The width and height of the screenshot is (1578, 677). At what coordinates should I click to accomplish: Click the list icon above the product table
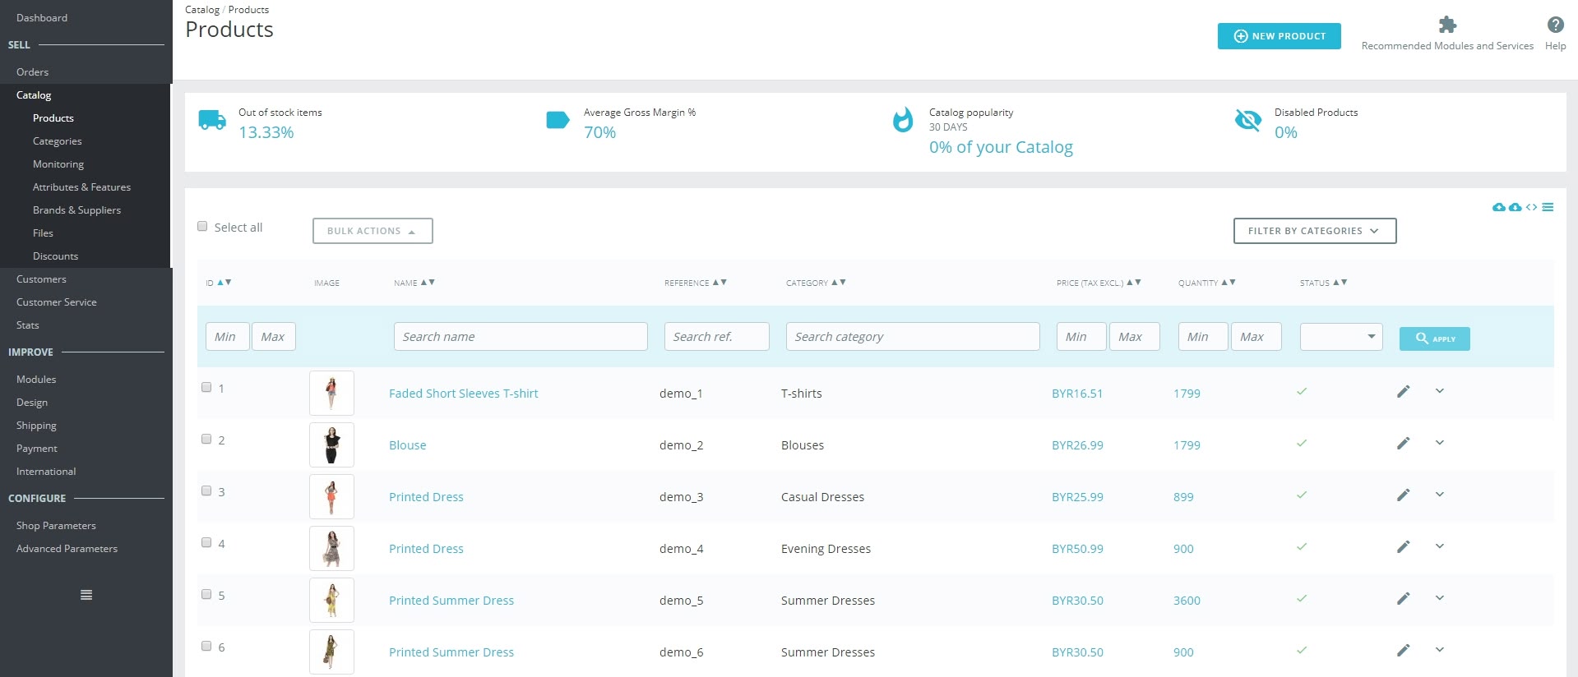[1548, 207]
